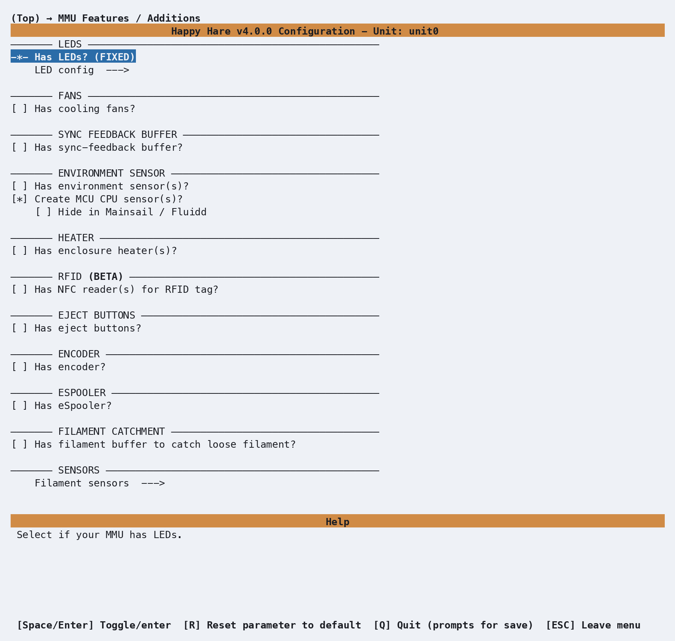
Task: Click the SYNC FEEDBACK BUFFER heading
Action: (118, 134)
